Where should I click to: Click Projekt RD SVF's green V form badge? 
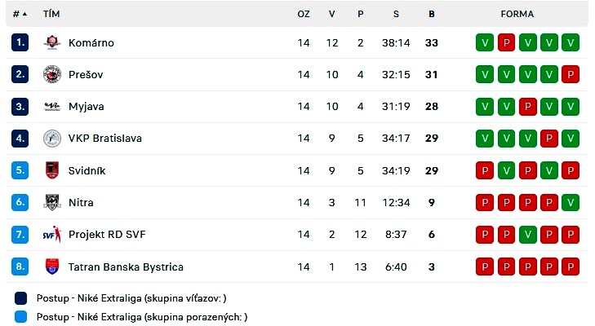coord(527,234)
